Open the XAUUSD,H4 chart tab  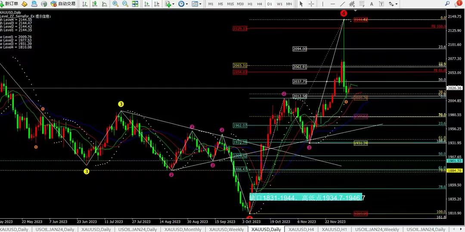pos(301,229)
